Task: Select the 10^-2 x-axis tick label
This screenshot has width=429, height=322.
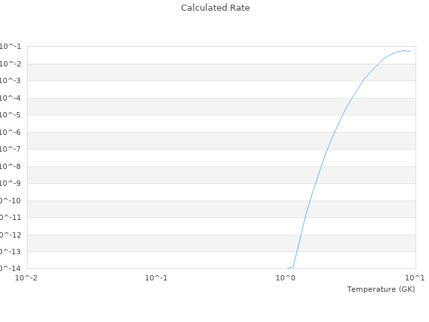Action: 25,277
